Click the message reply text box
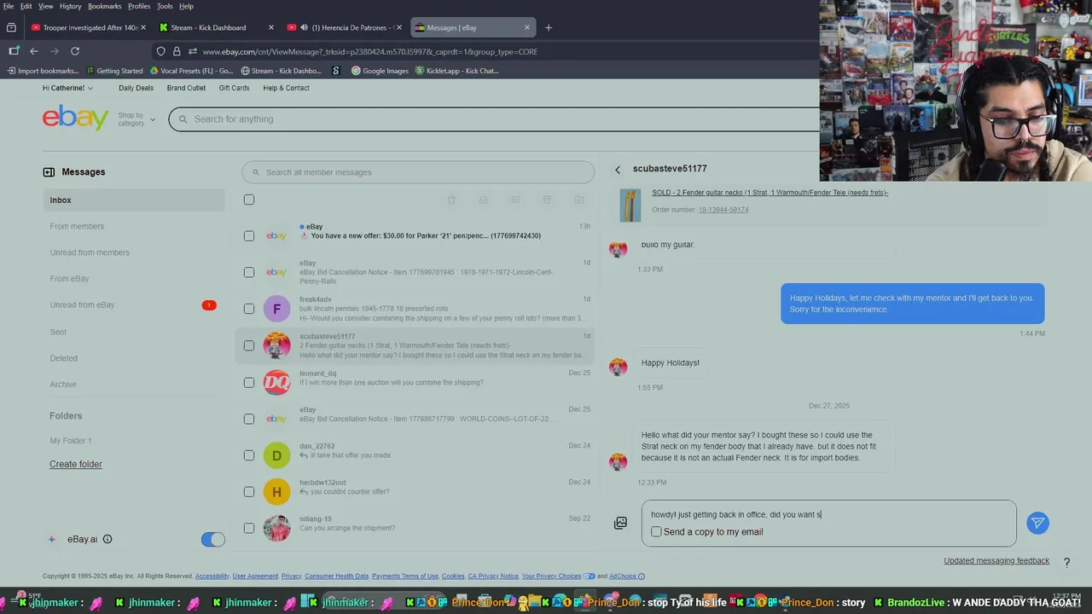The image size is (1092, 614). pos(829,514)
